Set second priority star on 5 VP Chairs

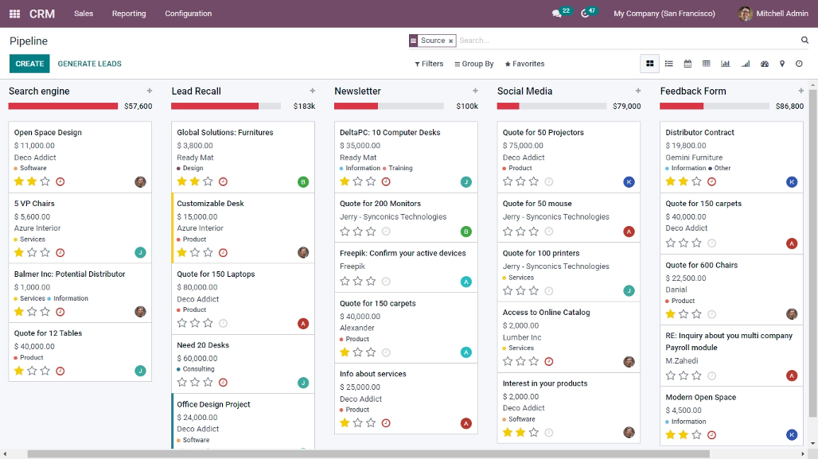click(x=33, y=252)
